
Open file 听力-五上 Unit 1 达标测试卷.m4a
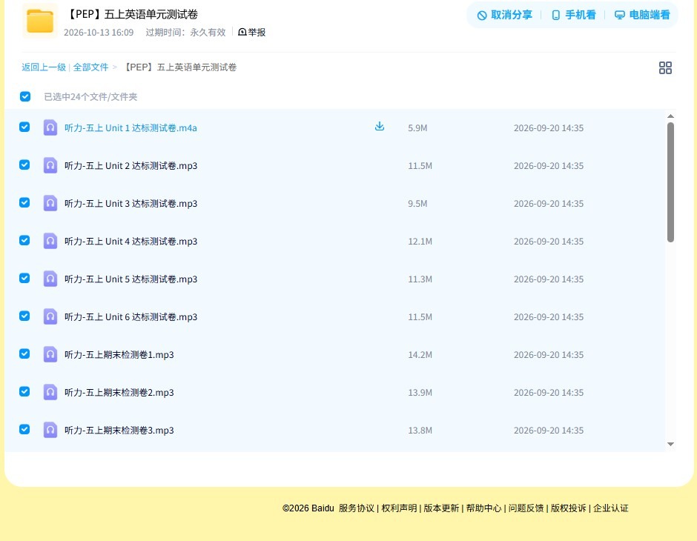(131, 128)
